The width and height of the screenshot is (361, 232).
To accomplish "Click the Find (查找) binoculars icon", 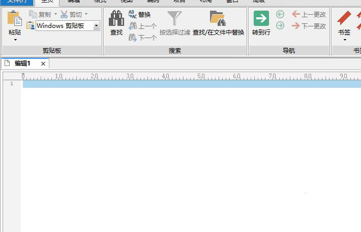I will [x=116, y=19].
